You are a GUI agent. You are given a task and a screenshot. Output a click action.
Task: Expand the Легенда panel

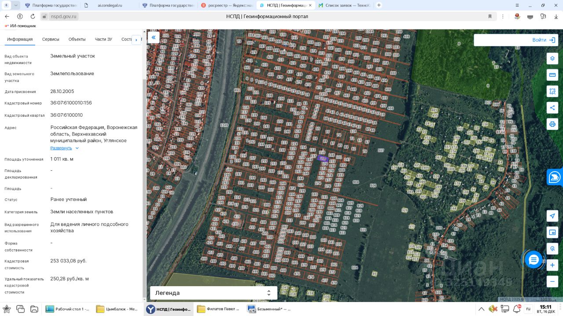[214, 293]
